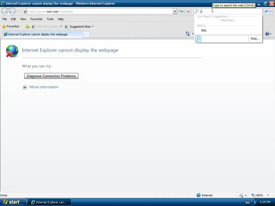
Task: Expand the address bar URL dropdown
Action: [x=175, y=12]
